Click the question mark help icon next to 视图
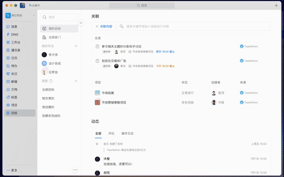284x177 pixels. (x=51, y=81)
